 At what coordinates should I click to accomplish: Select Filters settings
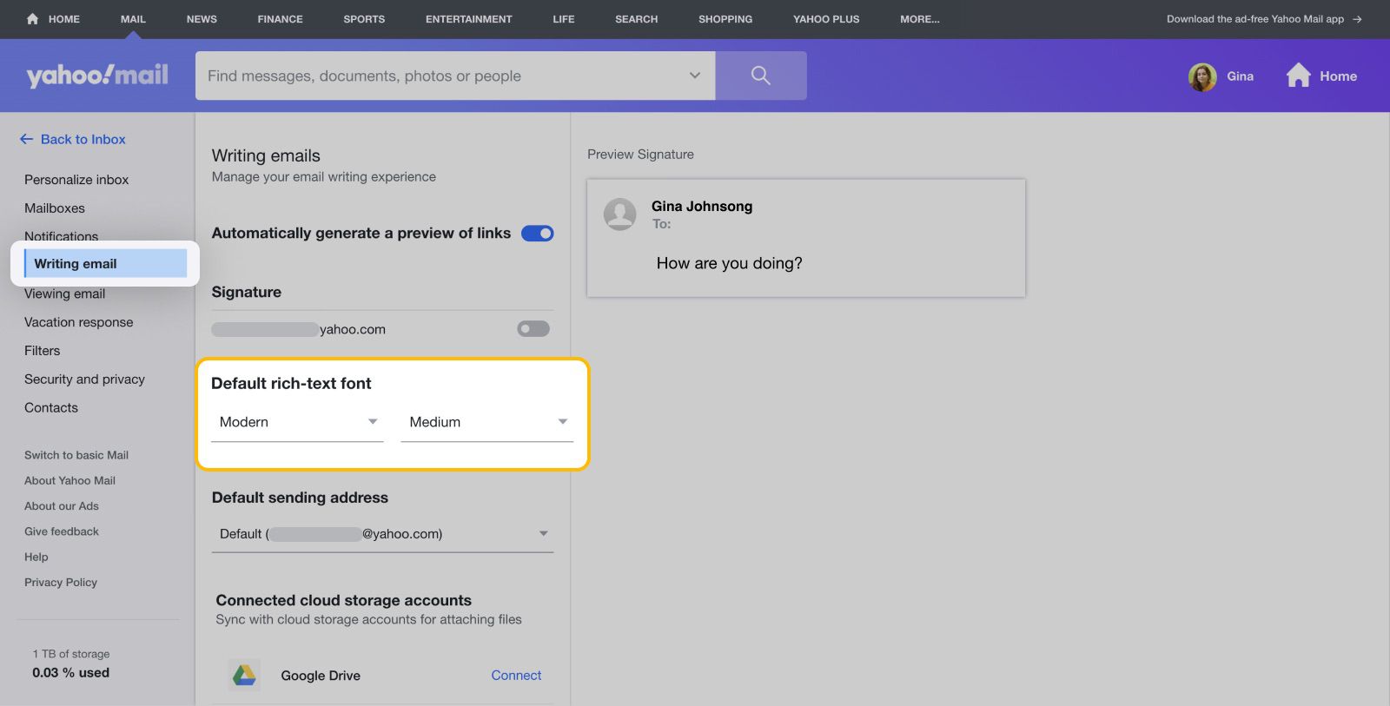[x=43, y=351]
